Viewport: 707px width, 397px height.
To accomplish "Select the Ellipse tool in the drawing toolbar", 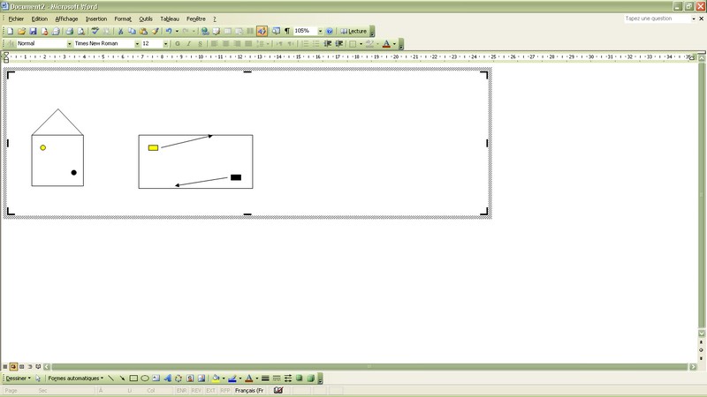I will tap(145, 378).
